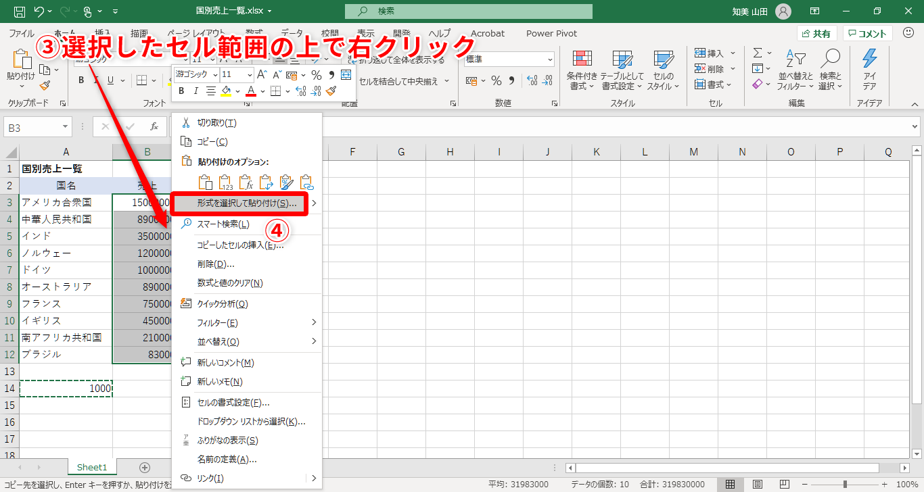Choose the Paste Values (123) option
Screen dimensions: 924x492
click(225, 182)
